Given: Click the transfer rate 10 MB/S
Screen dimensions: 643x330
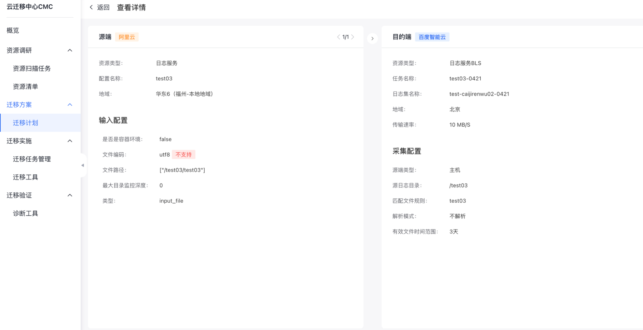Looking at the screenshot, I should pyautogui.click(x=460, y=125).
